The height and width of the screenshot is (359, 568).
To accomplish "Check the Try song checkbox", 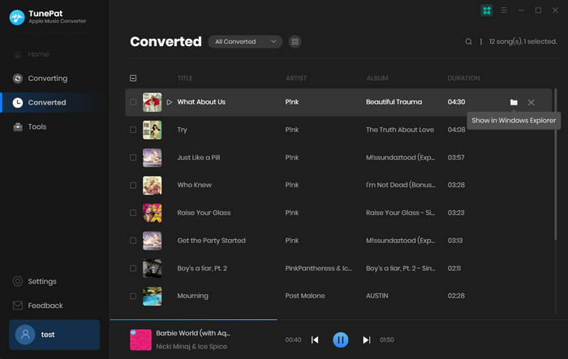I will coord(133,130).
